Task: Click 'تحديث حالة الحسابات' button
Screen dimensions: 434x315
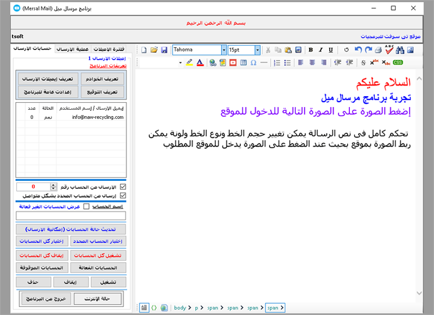Action: tap(71, 229)
